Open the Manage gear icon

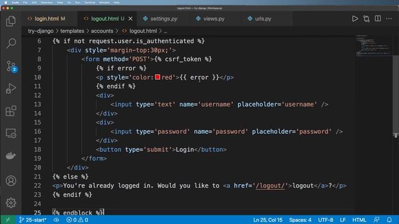pyautogui.click(x=11, y=203)
